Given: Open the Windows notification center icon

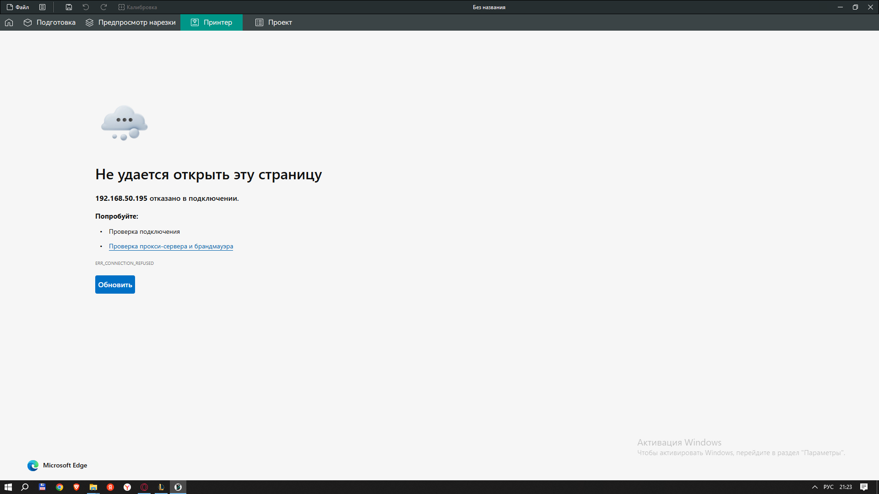Looking at the screenshot, I should coord(863,487).
